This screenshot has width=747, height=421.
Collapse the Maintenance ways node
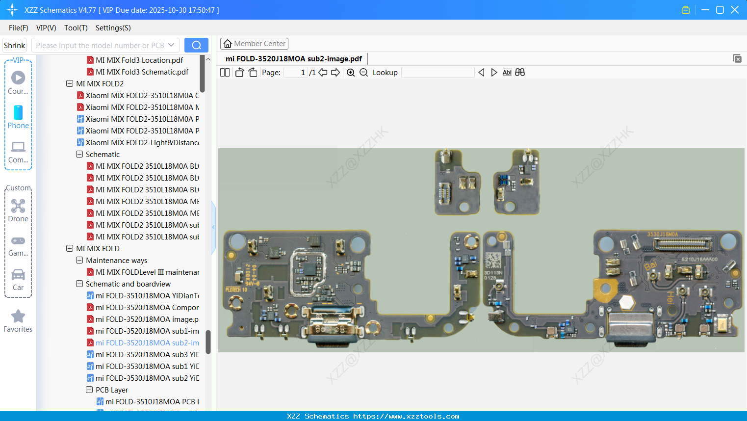[x=79, y=261]
